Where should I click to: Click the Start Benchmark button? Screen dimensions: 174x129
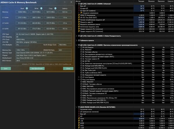pos(37,68)
